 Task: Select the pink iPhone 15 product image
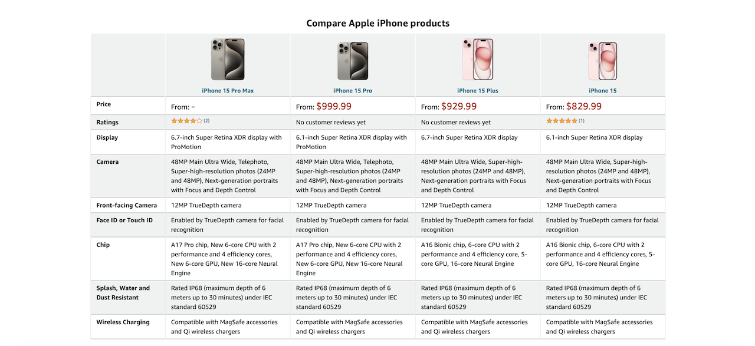pos(602,61)
